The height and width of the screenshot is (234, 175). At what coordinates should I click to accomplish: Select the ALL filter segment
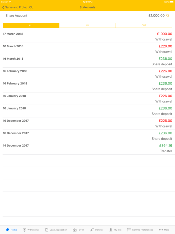pyautogui.click(x=31, y=25)
